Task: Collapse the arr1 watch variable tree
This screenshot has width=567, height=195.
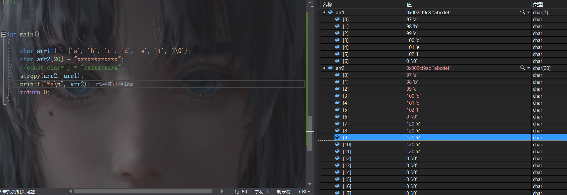Action: (324, 12)
